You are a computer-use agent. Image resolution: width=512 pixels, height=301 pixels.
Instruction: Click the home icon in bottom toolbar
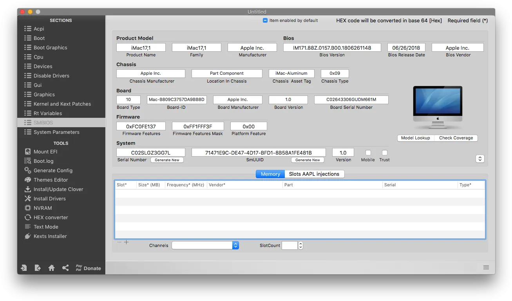[51, 268]
